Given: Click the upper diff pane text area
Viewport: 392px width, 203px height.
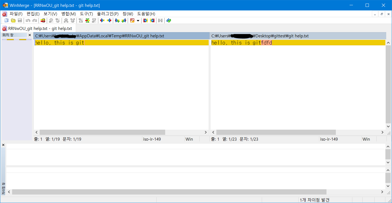Looking at the screenshot, I should [196, 154].
